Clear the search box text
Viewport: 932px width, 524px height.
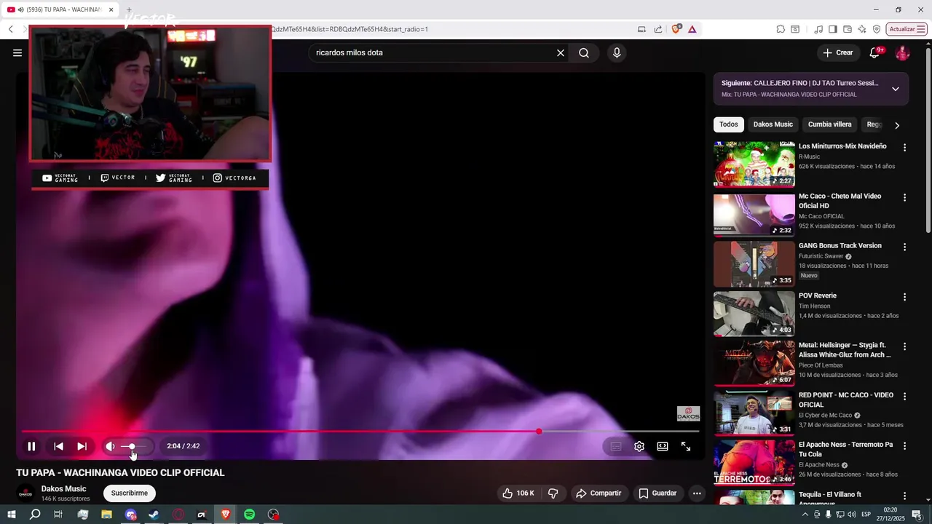[x=561, y=52]
